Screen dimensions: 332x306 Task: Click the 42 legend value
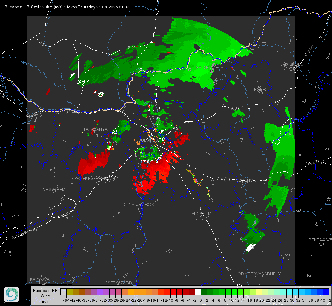[x=329, y=300]
